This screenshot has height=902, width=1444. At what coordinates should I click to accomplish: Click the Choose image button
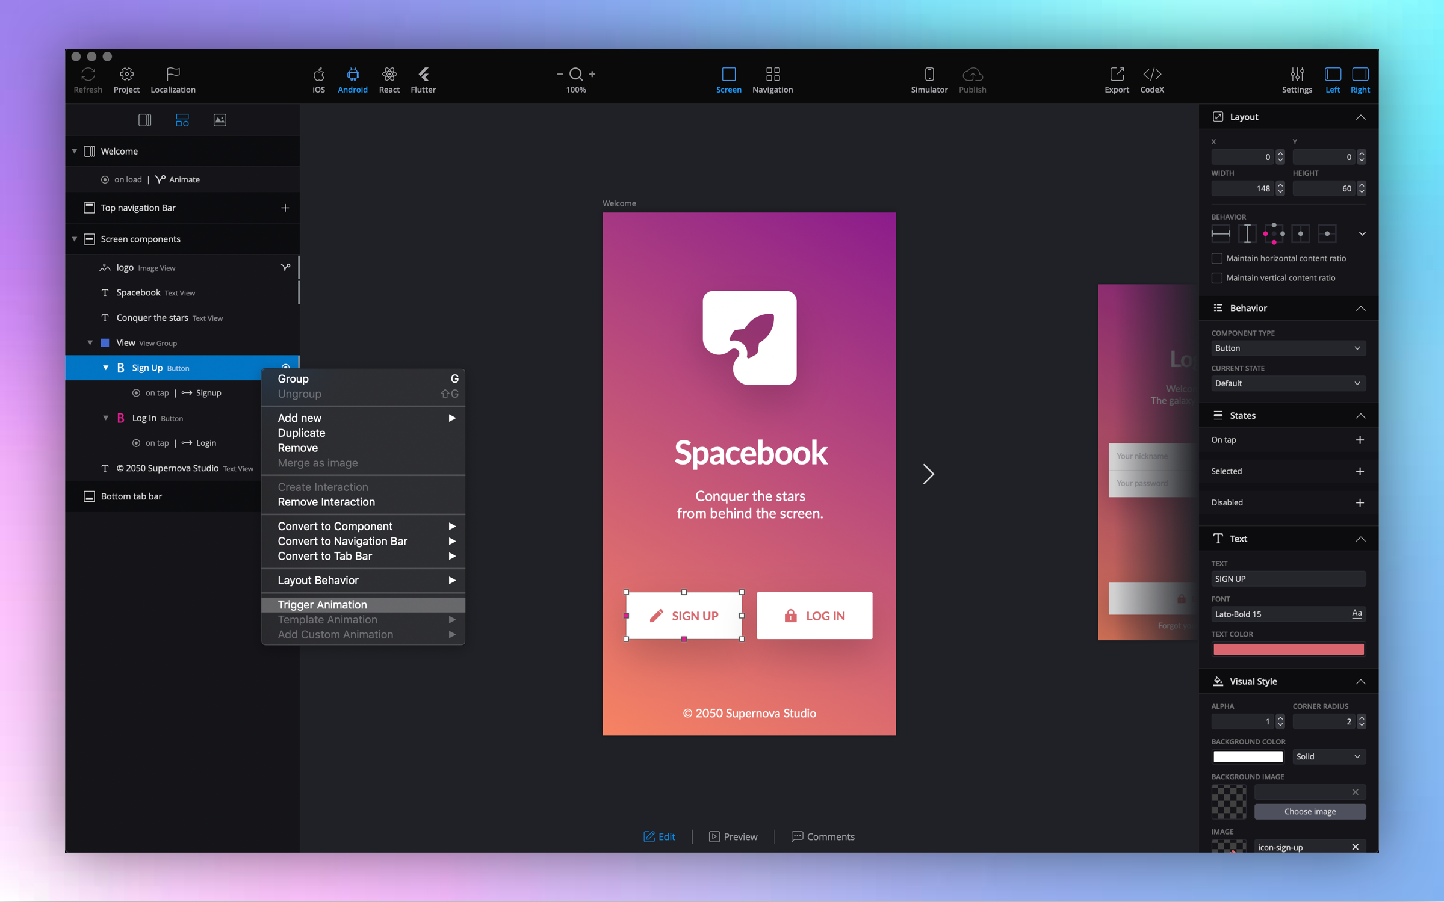click(x=1309, y=811)
